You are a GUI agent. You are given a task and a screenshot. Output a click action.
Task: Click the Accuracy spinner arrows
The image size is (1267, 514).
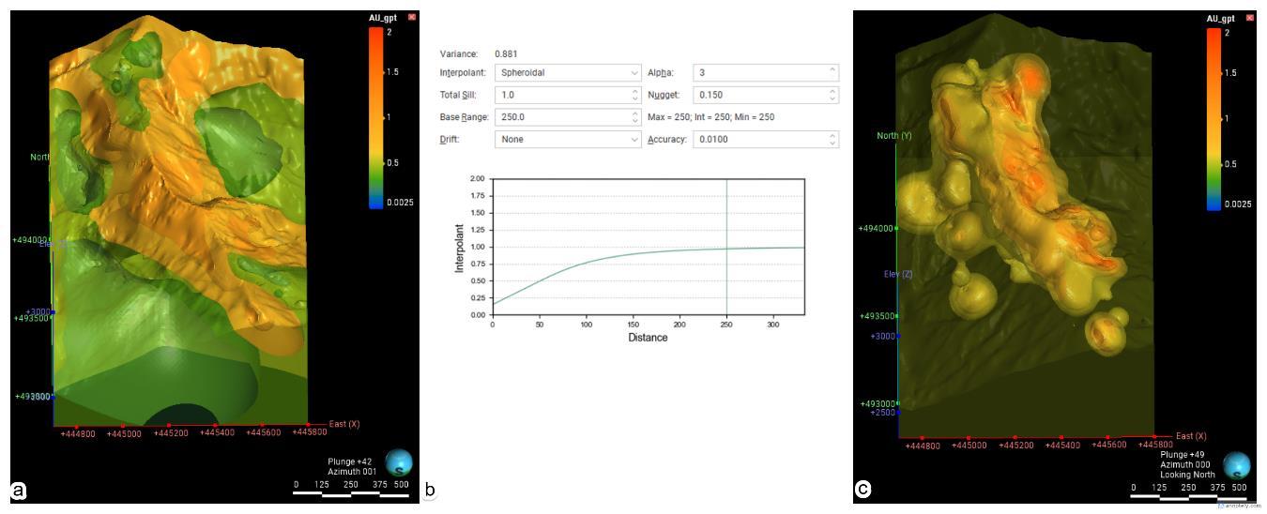pyautogui.click(x=832, y=139)
